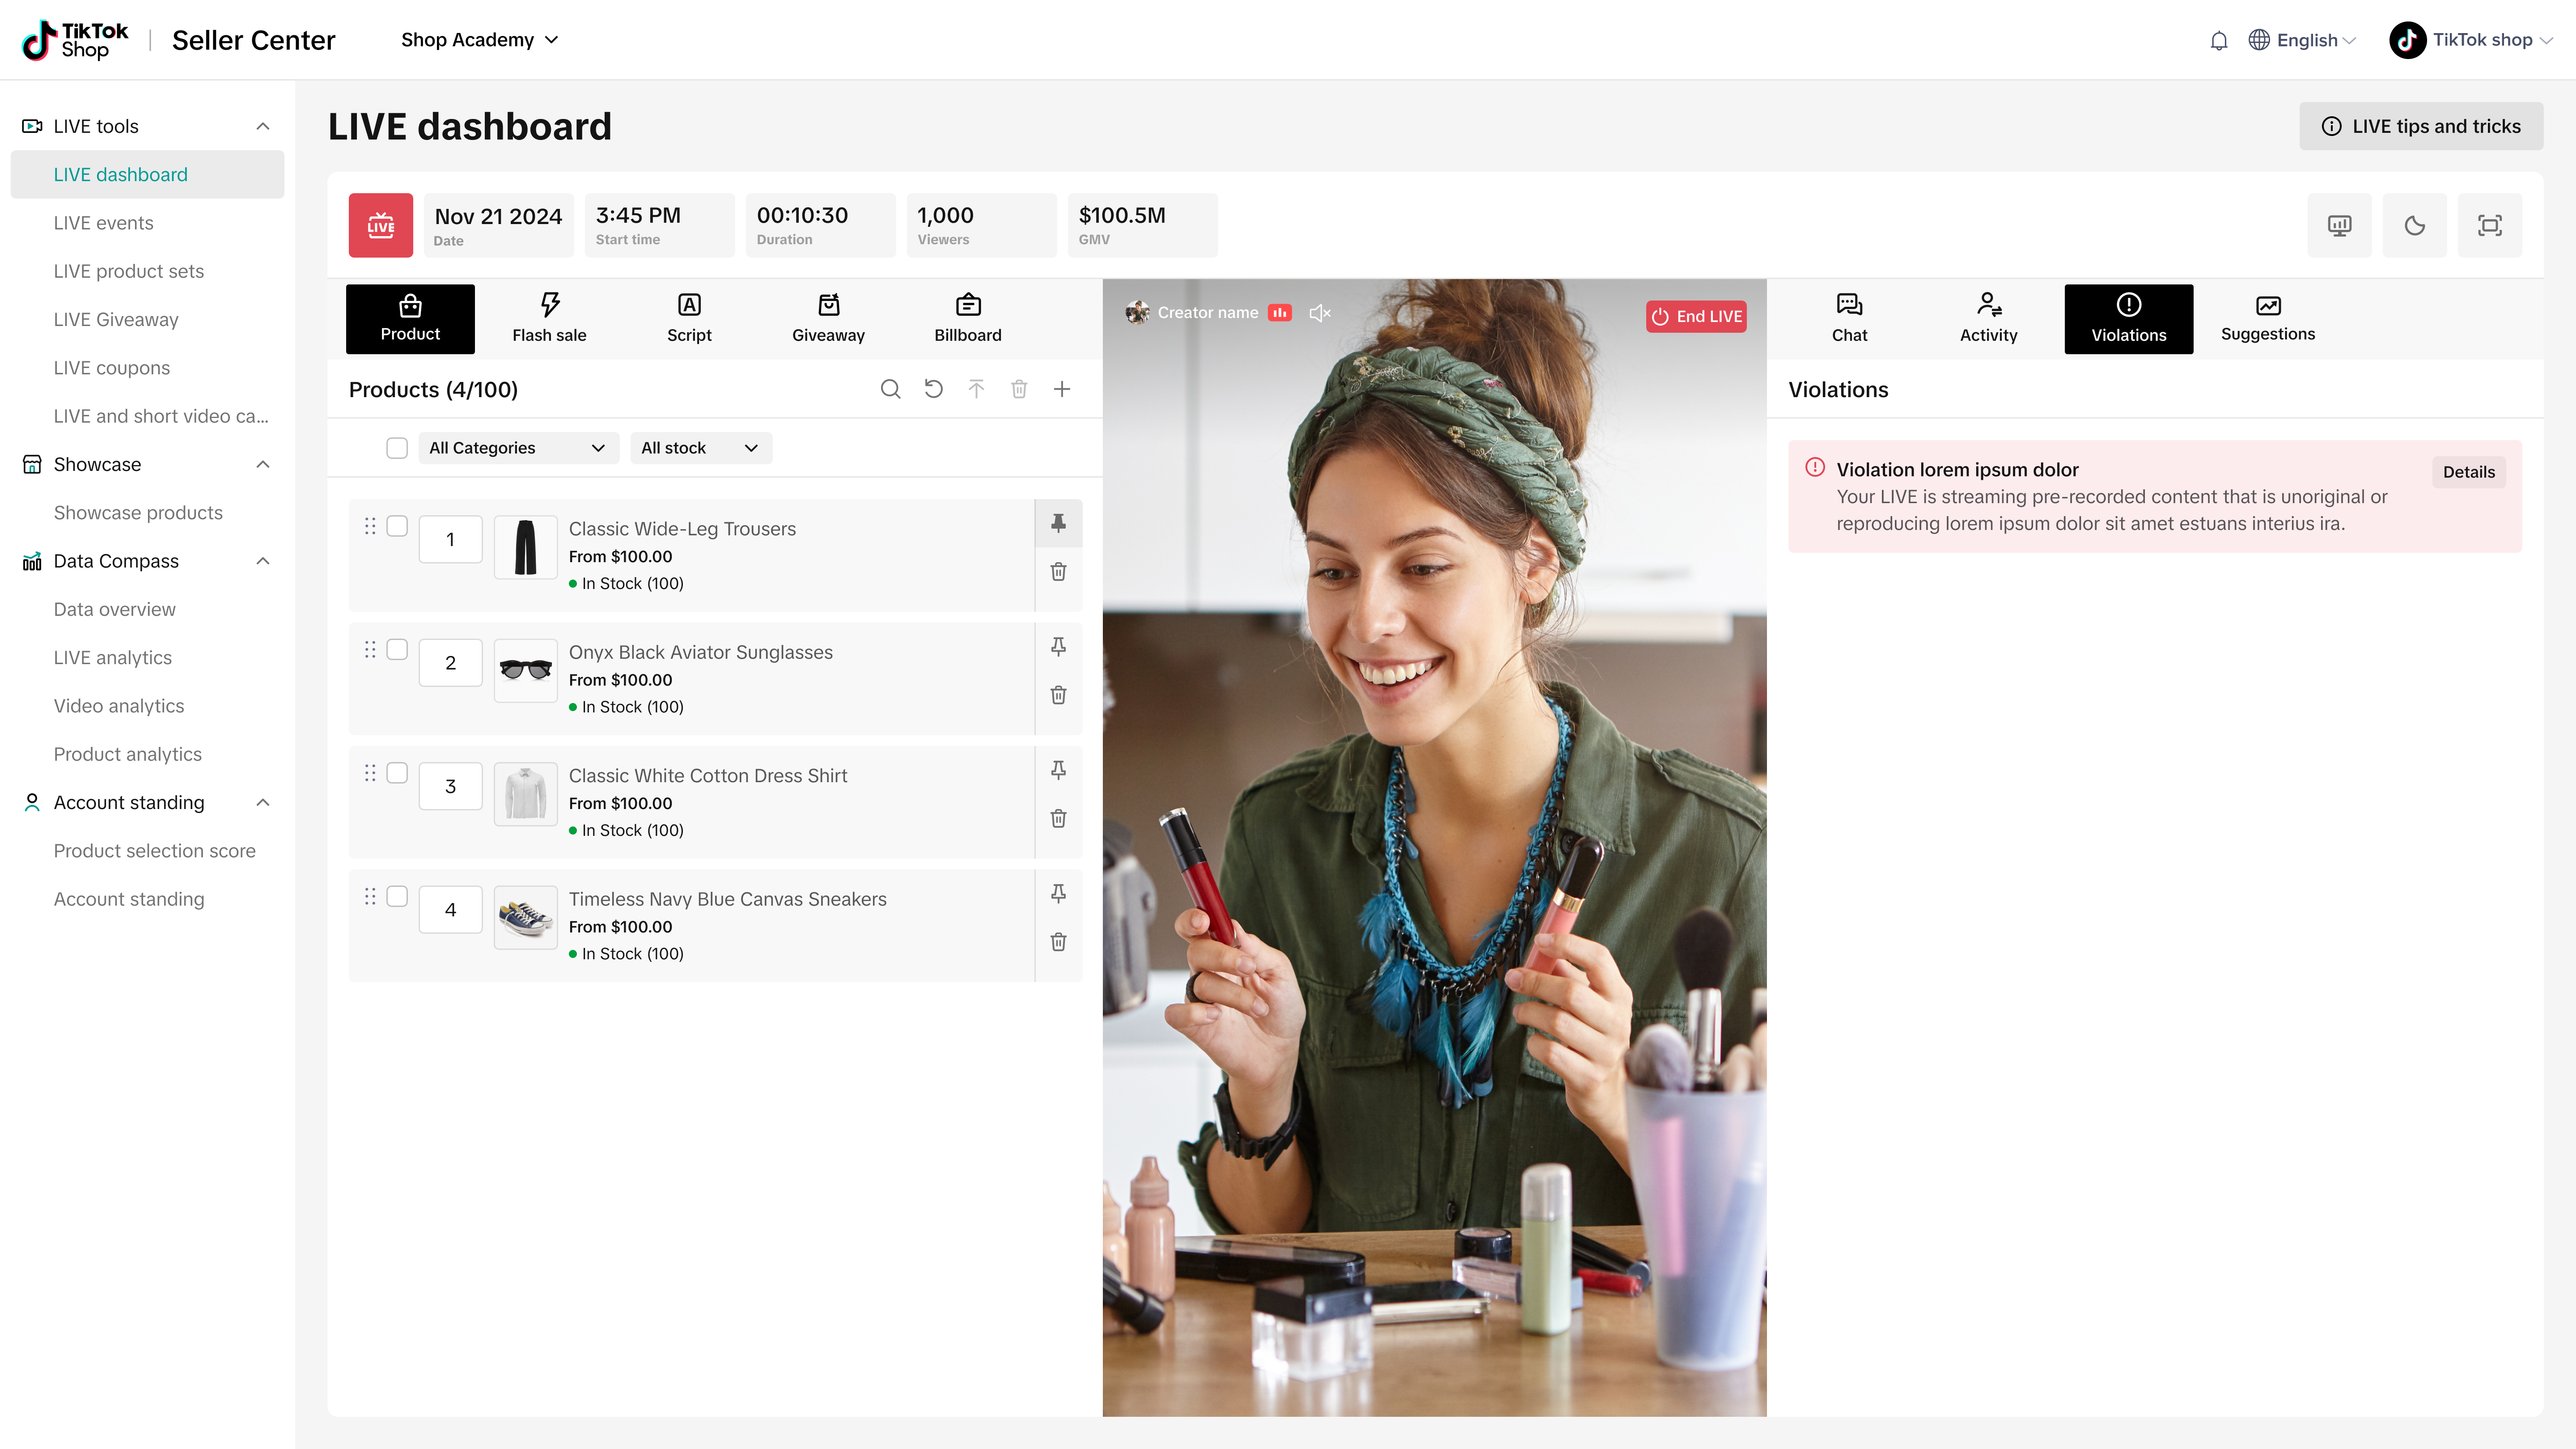Image resolution: width=2576 pixels, height=1449 pixels.
Task: Pin the Onyx Black Aviator Sunglasses product
Action: pos(1058,647)
